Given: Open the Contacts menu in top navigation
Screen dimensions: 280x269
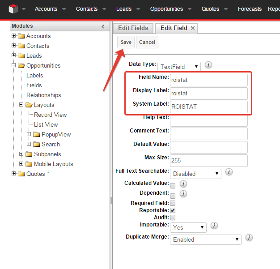Looking at the screenshot, I should click(x=87, y=9).
